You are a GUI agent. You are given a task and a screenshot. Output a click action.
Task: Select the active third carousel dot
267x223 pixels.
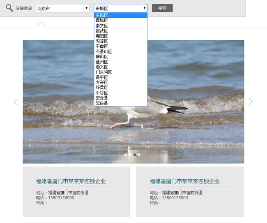coord(135,155)
